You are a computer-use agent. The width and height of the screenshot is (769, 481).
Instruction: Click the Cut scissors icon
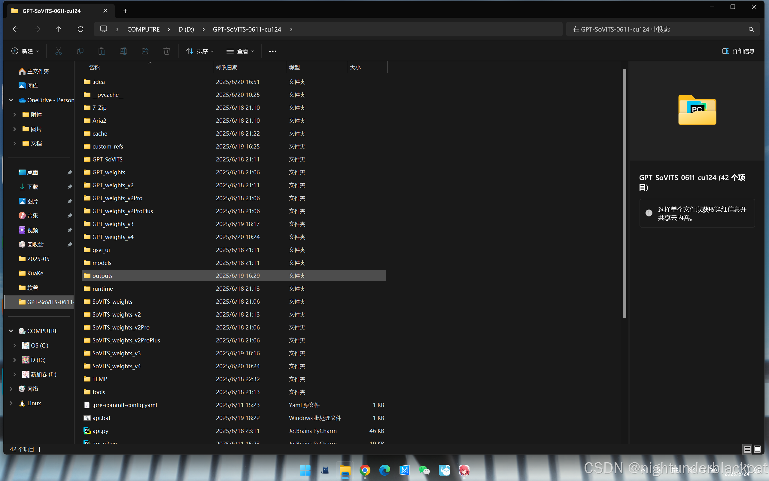(59, 51)
